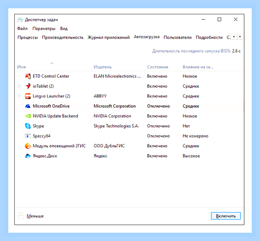Select the ETD Control Center row name
Image resolution: width=260 pixels, height=241 pixels.
tap(51, 76)
